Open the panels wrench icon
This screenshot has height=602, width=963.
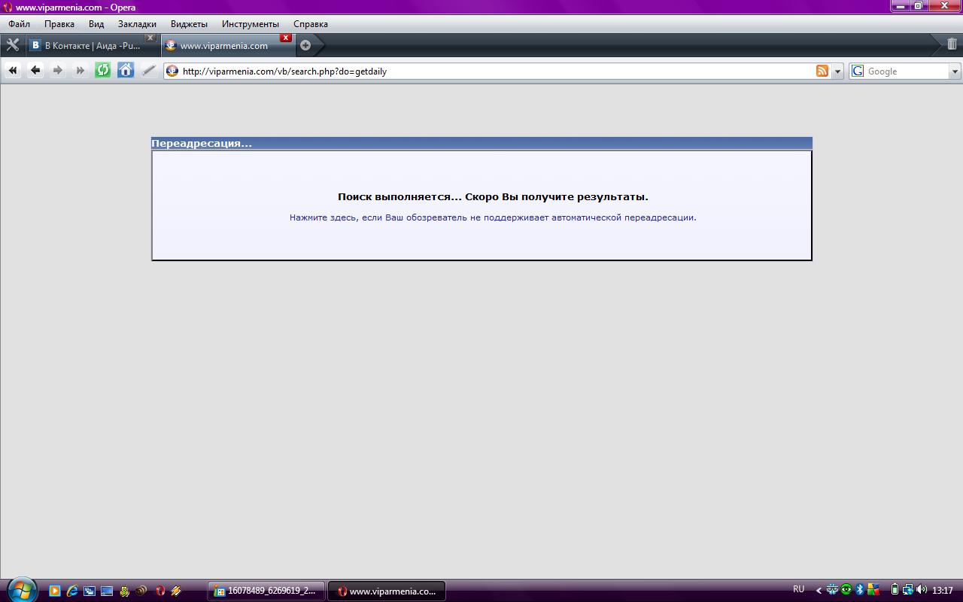coord(12,45)
